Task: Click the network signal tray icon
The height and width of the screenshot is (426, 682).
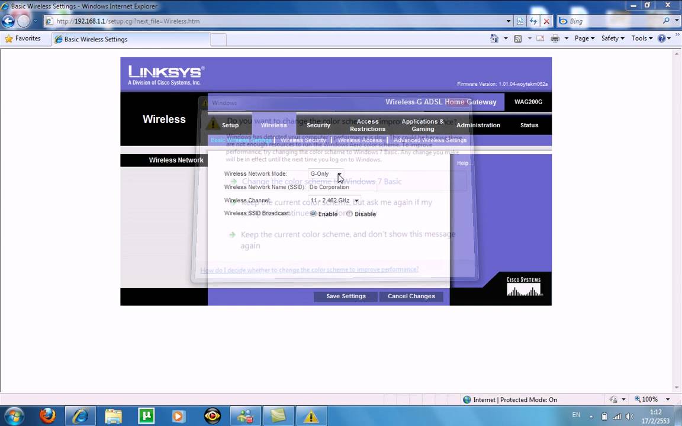Action: point(617,417)
